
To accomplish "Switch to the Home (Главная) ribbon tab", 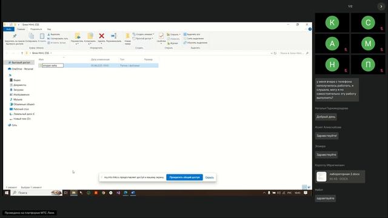I will point(21,29).
